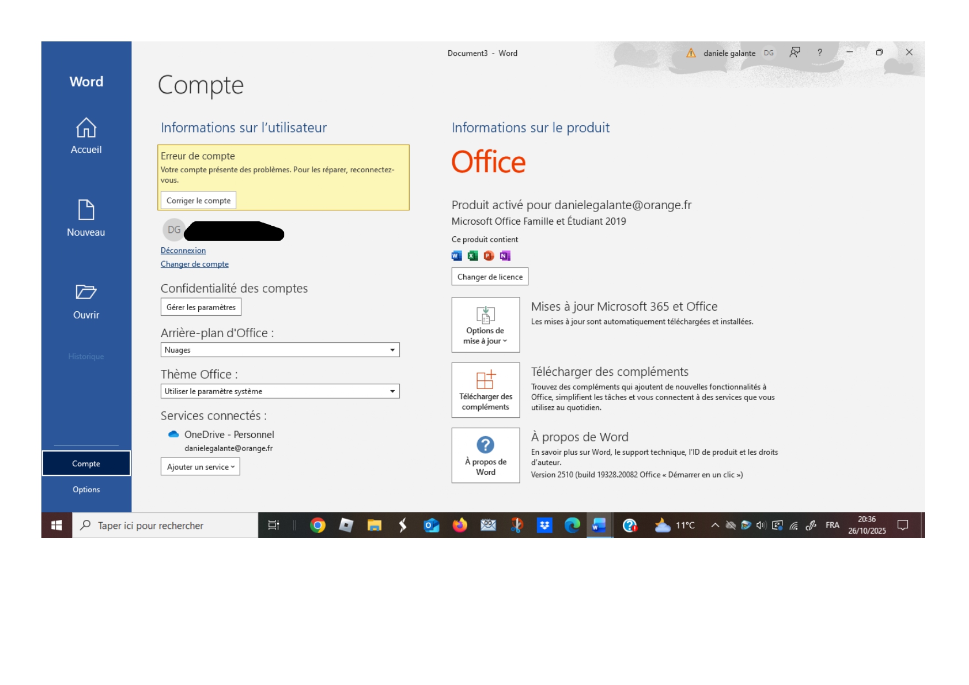Open Outlook from the taskbar
Viewport: 969px width, 685px height.
tap(431, 525)
